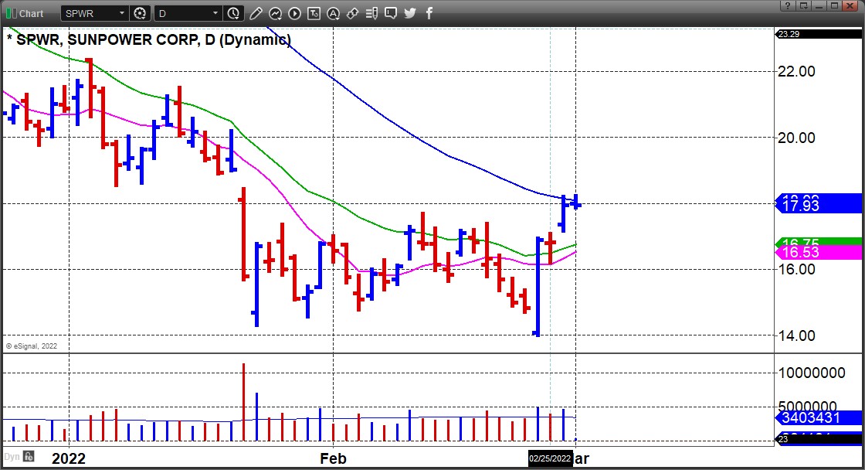865x470 pixels.
Task: Click the 10000000 volume axis label
Action: [x=812, y=373]
